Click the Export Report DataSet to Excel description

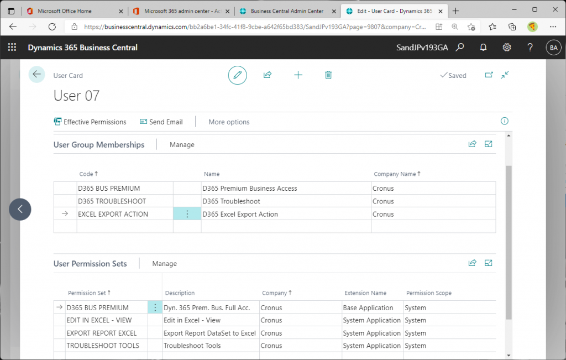point(211,333)
